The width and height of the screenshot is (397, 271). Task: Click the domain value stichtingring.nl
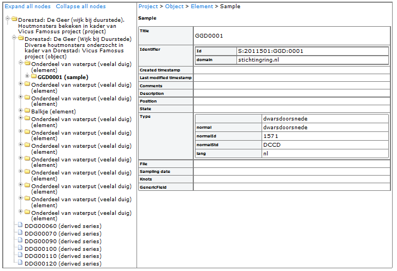tap(258, 60)
